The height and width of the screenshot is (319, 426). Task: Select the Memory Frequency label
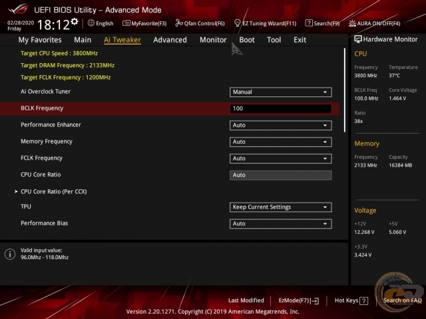point(47,142)
